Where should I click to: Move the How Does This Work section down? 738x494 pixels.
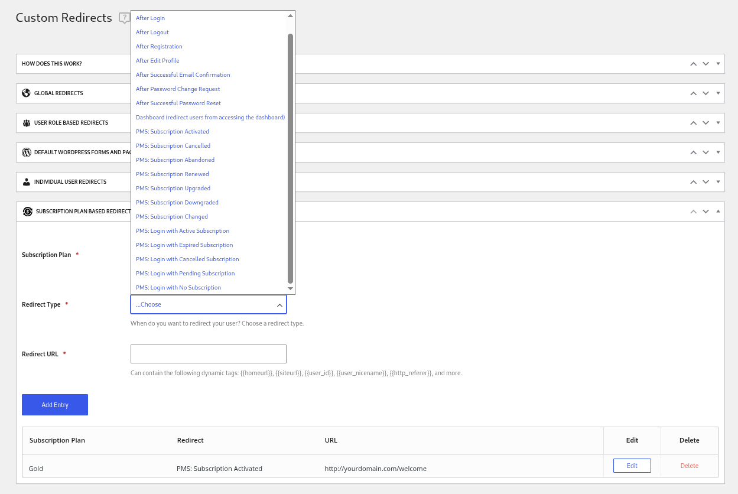(x=706, y=63)
